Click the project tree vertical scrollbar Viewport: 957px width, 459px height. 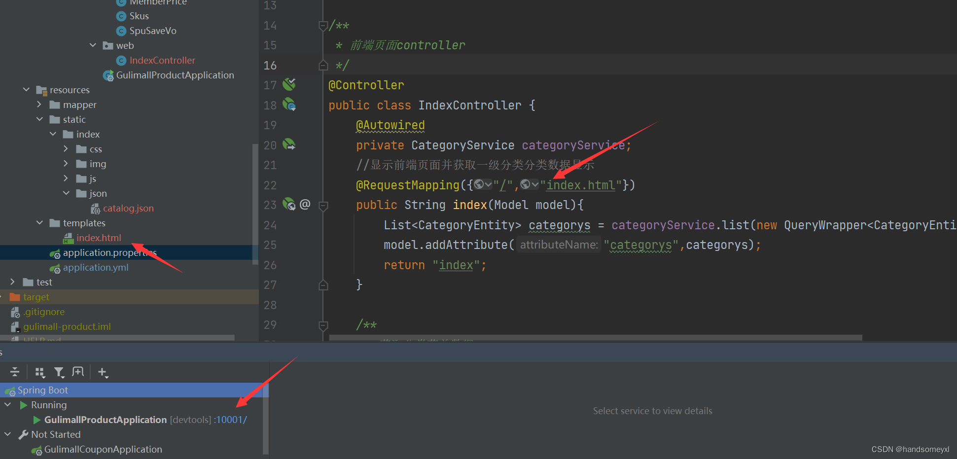click(x=255, y=204)
